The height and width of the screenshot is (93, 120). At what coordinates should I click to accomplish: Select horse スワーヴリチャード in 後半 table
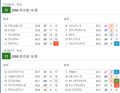77,30
